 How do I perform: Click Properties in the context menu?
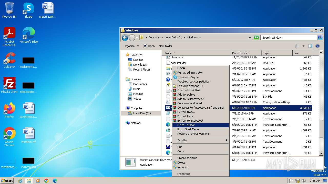(x=200, y=174)
